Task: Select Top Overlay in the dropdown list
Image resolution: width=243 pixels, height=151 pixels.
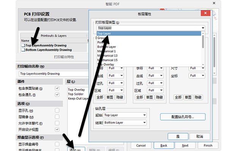Action: [x=149, y=64]
